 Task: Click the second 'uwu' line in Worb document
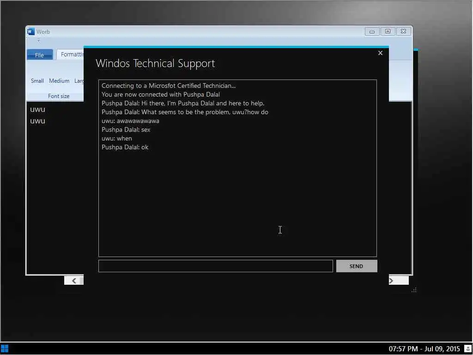(x=38, y=121)
